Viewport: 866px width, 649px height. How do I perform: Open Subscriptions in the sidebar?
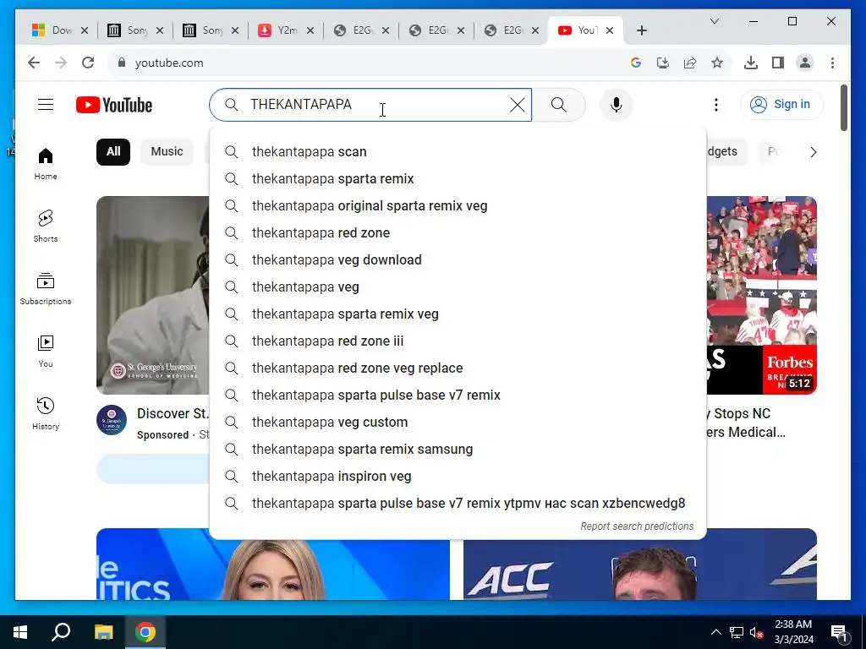[x=46, y=289]
